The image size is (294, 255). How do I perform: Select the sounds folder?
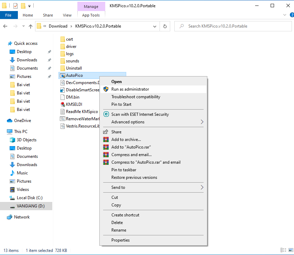click(x=72, y=61)
